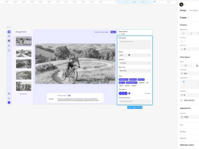Expand the Shot Type dropdown
The width and height of the screenshot is (199, 149).
[135, 71]
